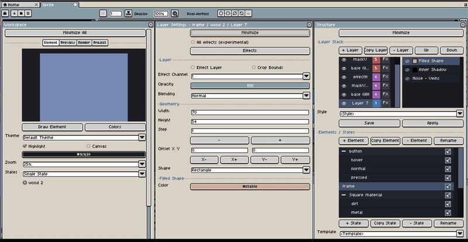Click the striped lines icon in the top toolbar
Image resolution: width=468 pixels, height=242 pixels.
[28, 13]
